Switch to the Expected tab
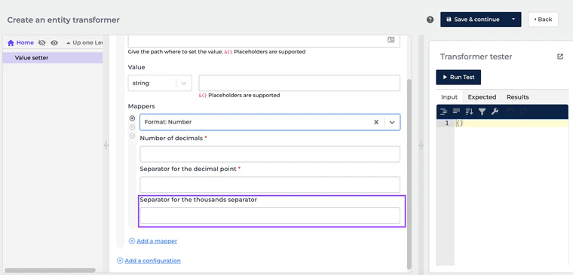Viewport: 573px width, 275px height. tap(482, 97)
